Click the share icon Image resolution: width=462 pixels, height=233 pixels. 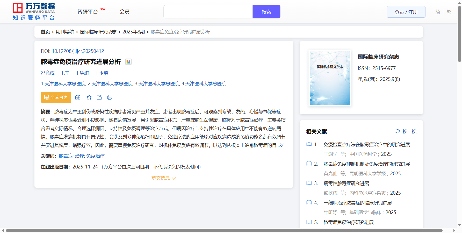(99, 97)
